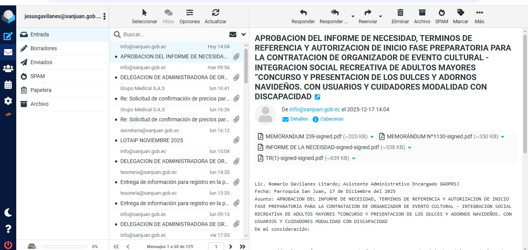Click the Cabeceras link

point(332,119)
